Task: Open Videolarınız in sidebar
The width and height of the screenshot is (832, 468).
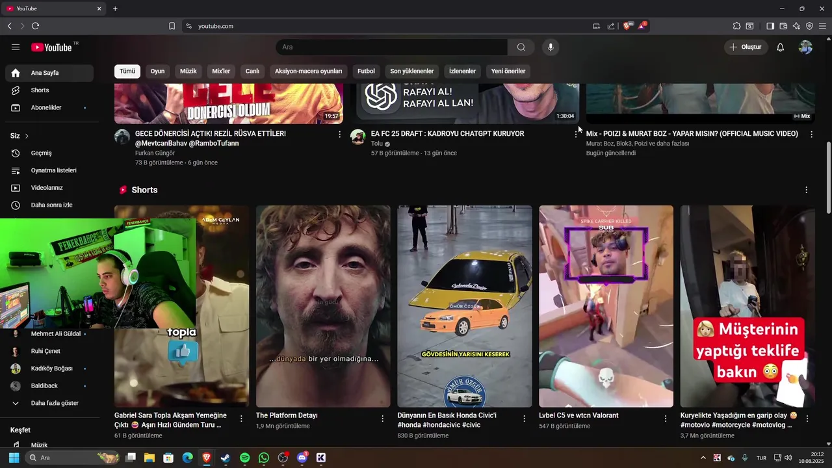Action: tap(49, 188)
